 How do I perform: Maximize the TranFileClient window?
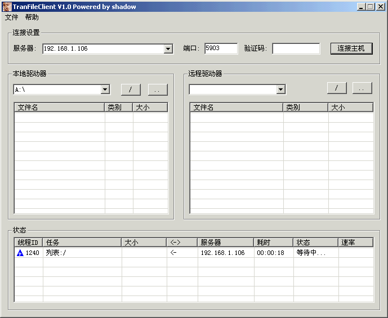click(x=371, y=7)
